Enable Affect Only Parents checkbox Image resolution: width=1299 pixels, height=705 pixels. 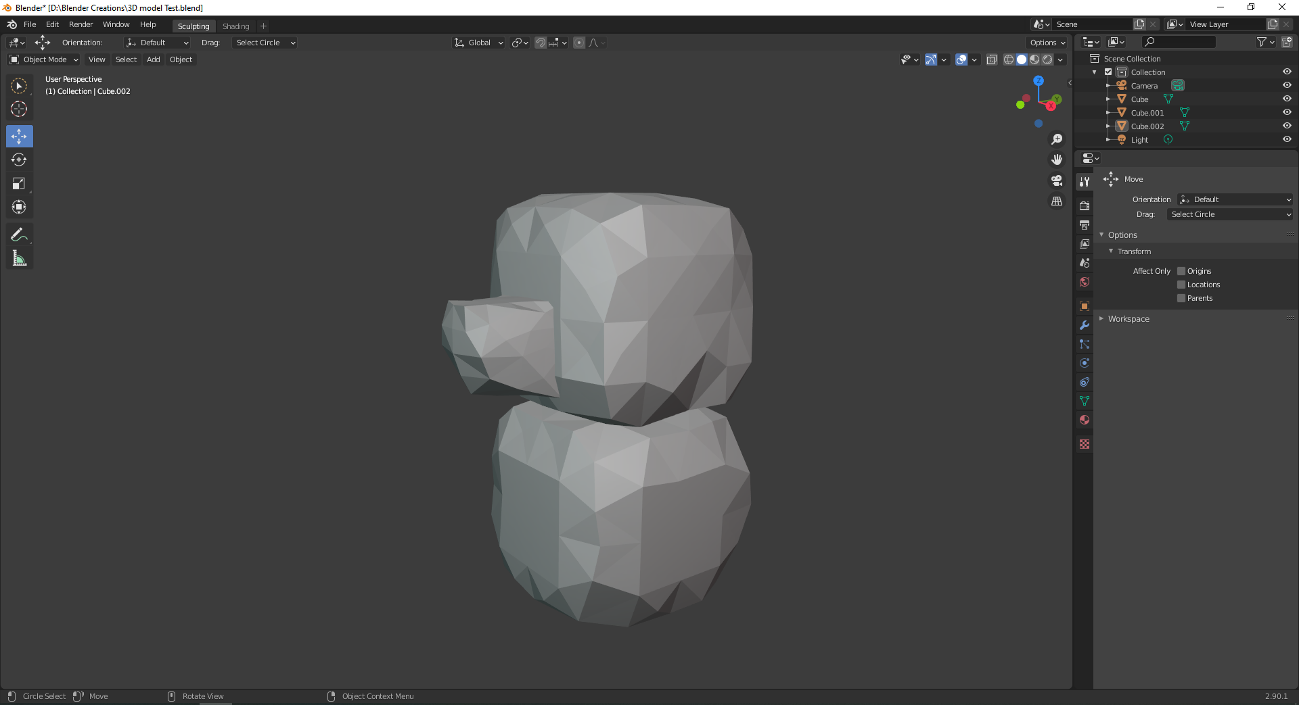[x=1181, y=298]
